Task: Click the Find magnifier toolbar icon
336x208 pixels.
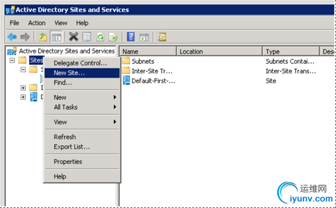Action: coord(162,37)
